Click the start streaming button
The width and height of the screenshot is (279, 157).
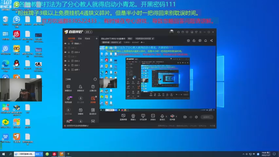coord(207,117)
